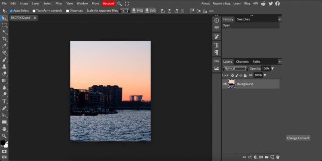
Task: Delete layer with the trash icon
Action: tap(278, 157)
